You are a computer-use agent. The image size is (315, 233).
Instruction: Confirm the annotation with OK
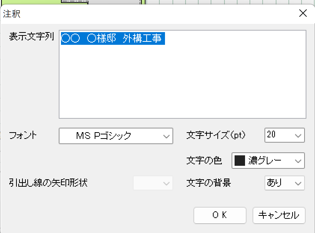pyautogui.click(x=220, y=215)
